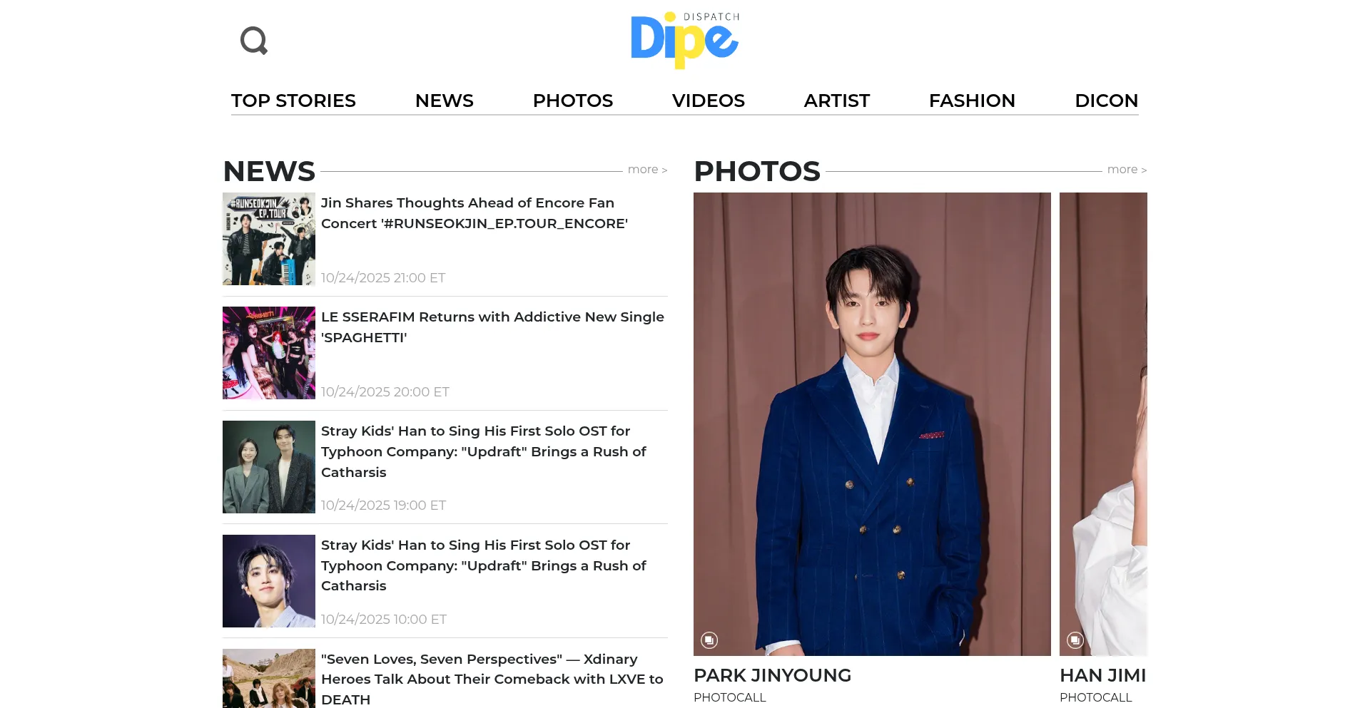Read LE SSERAFIM 'SPAGHETTI' single article
This screenshot has height=708, width=1370.
point(492,327)
